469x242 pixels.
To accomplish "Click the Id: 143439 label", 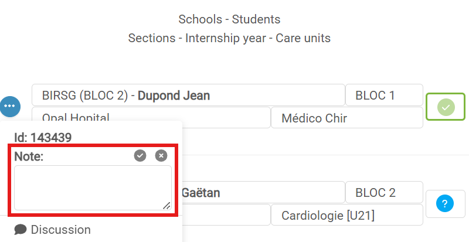I will coord(43,138).
